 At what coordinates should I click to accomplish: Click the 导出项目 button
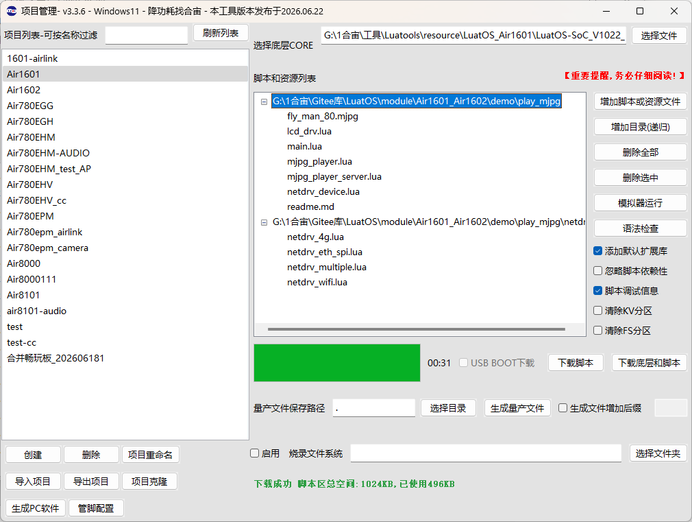pyautogui.click(x=91, y=482)
